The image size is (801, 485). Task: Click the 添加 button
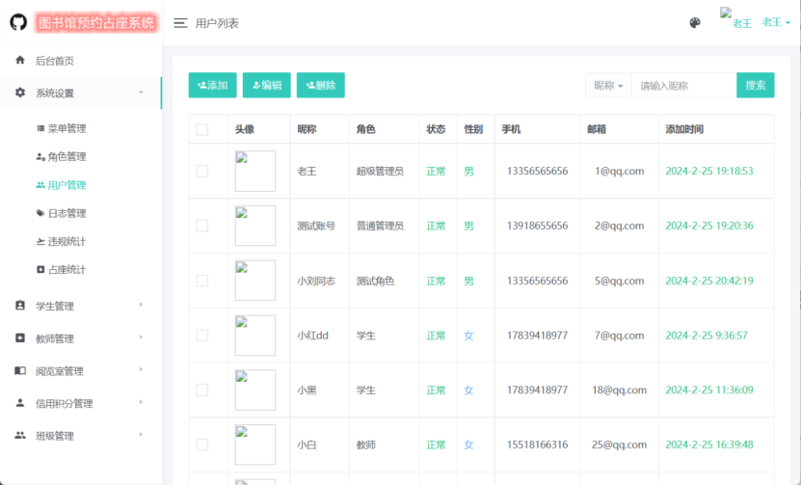pos(212,85)
